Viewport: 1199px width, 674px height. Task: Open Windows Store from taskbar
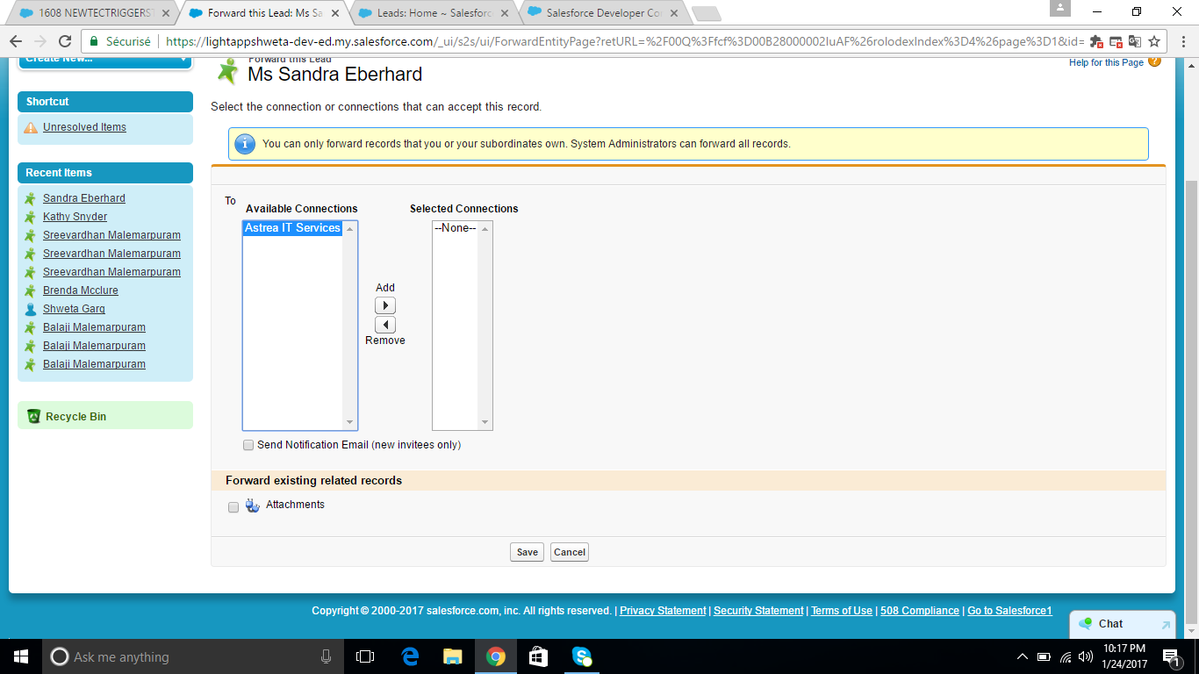(x=539, y=656)
